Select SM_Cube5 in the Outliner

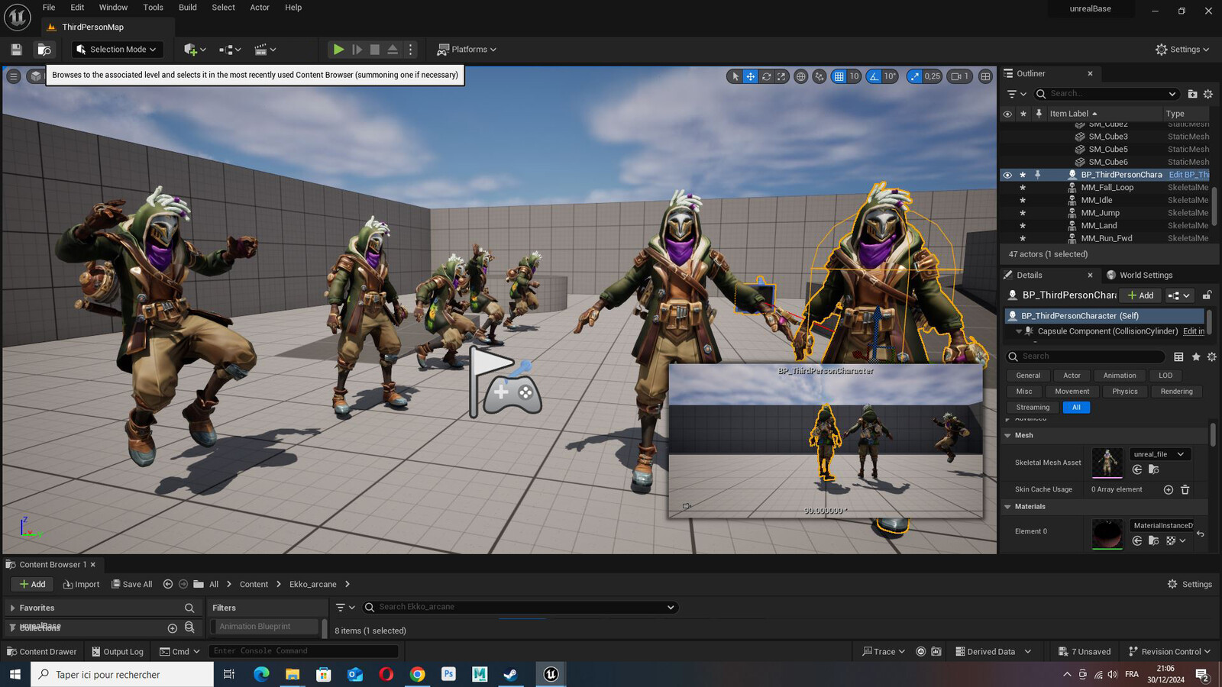tap(1107, 150)
